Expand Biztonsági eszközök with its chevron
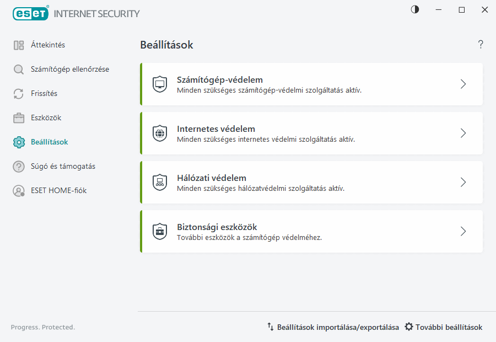Screen dimensions: 496x342 point(463,231)
